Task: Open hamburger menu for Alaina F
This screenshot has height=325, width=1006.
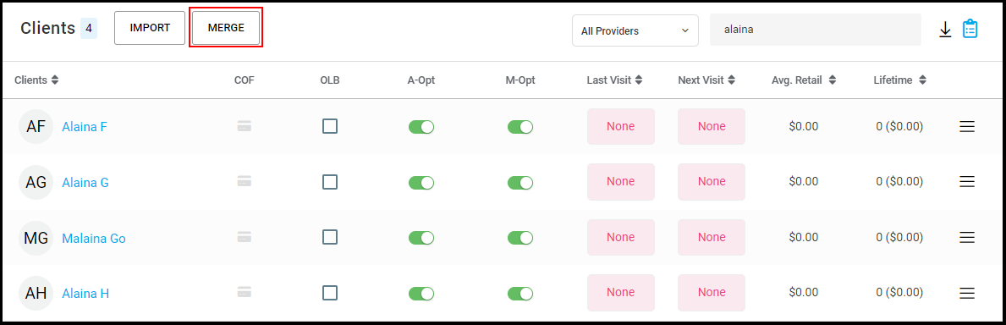Action: pos(967,127)
